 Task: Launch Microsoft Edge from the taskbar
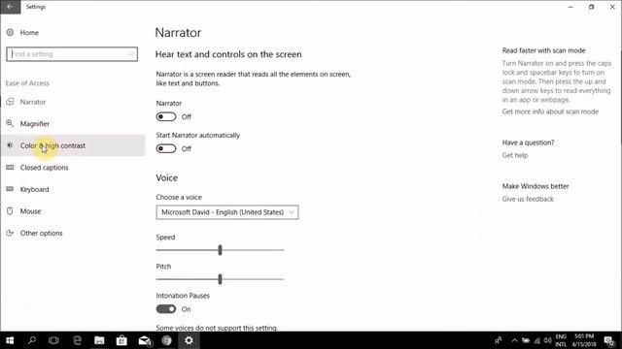78,340
